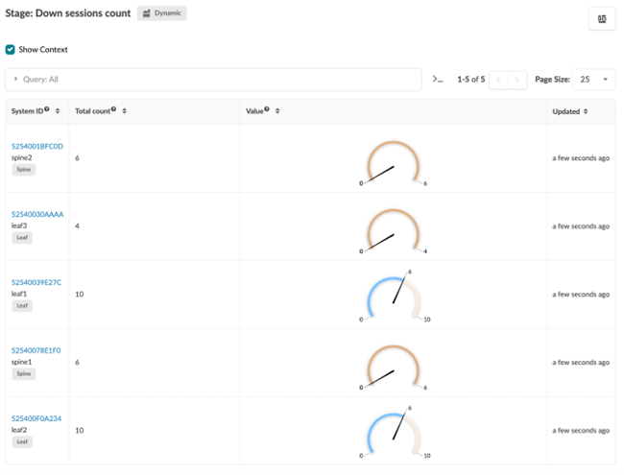
Task: Click the gauge in the leaf3 row
Action: (394, 230)
